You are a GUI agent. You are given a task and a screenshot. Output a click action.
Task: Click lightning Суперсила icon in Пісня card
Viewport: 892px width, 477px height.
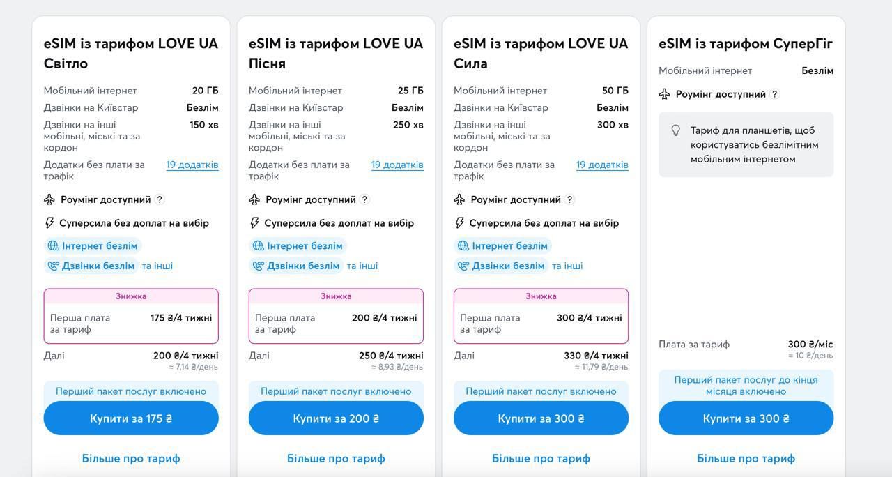pos(254,223)
